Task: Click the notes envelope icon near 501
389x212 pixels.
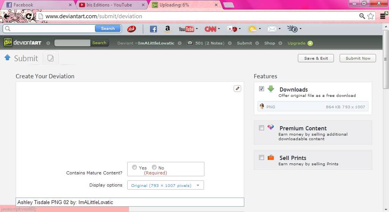Action: tap(190, 43)
